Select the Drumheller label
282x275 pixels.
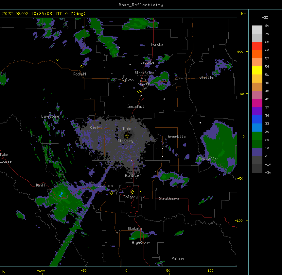(209, 159)
